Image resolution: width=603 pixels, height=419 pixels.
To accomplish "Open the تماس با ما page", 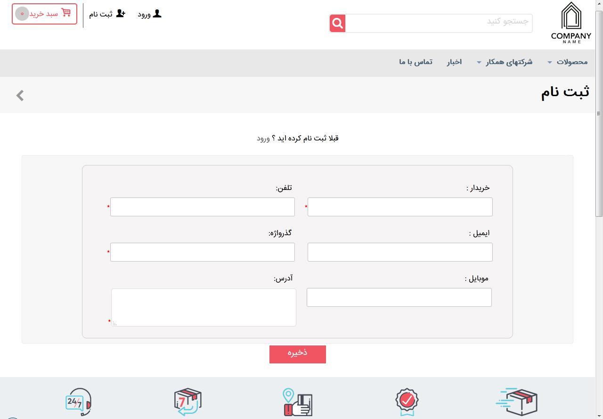I will coord(416,62).
